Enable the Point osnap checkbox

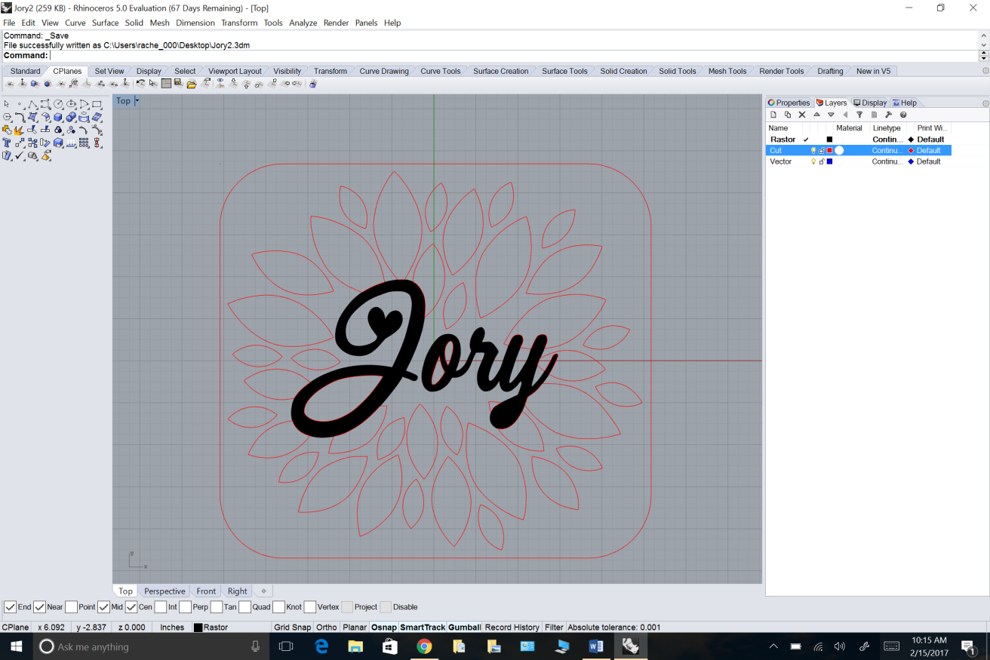click(x=72, y=607)
